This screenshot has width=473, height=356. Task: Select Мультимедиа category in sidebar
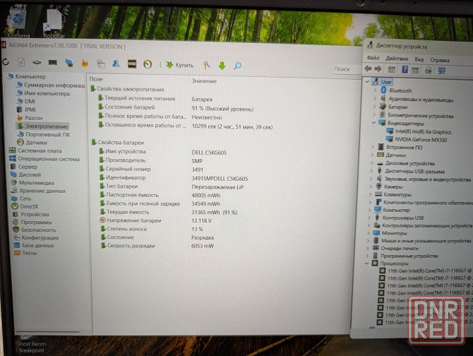coord(32,182)
